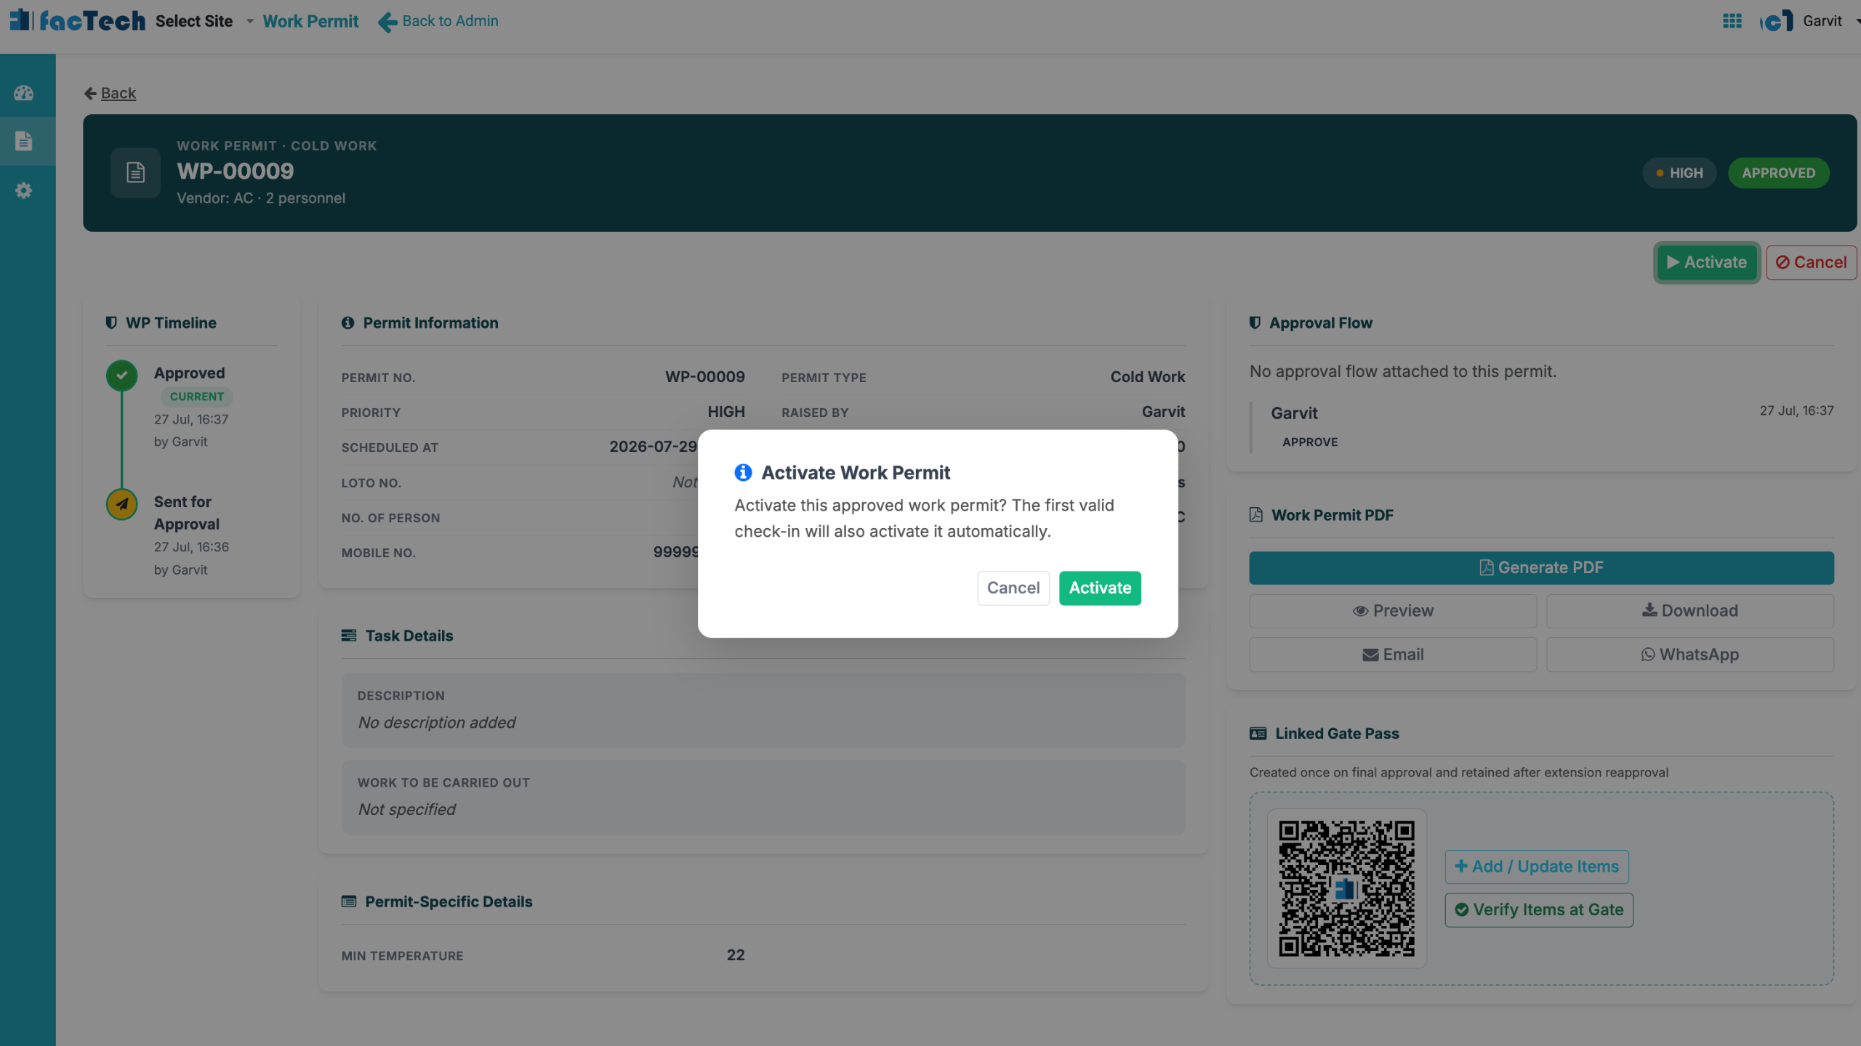
Task: Click the Work Permit PDF file icon
Action: pyautogui.click(x=1256, y=515)
